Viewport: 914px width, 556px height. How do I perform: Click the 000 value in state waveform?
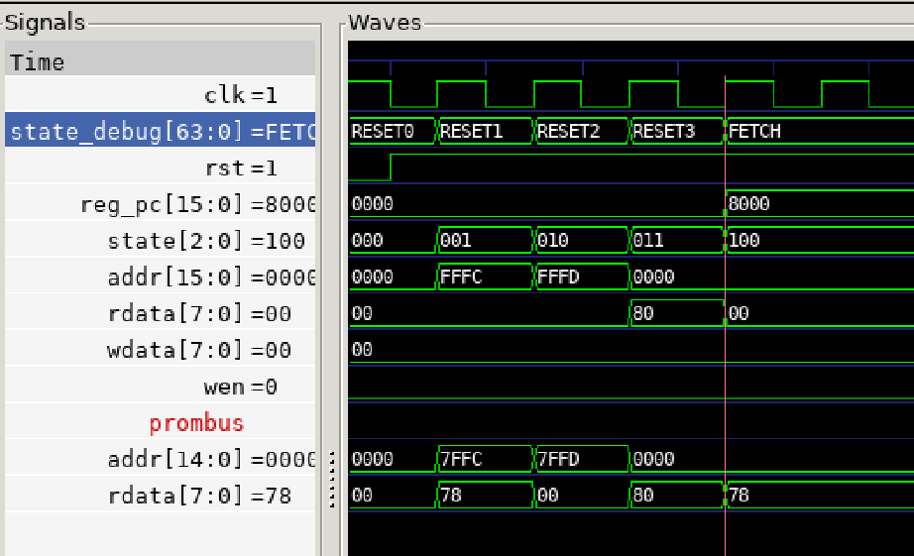367,240
